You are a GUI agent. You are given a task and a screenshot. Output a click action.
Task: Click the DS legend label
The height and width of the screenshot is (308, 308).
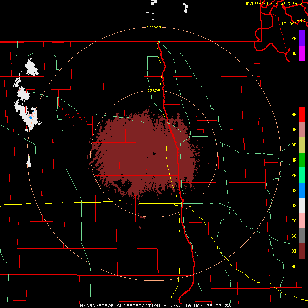coord(294,205)
